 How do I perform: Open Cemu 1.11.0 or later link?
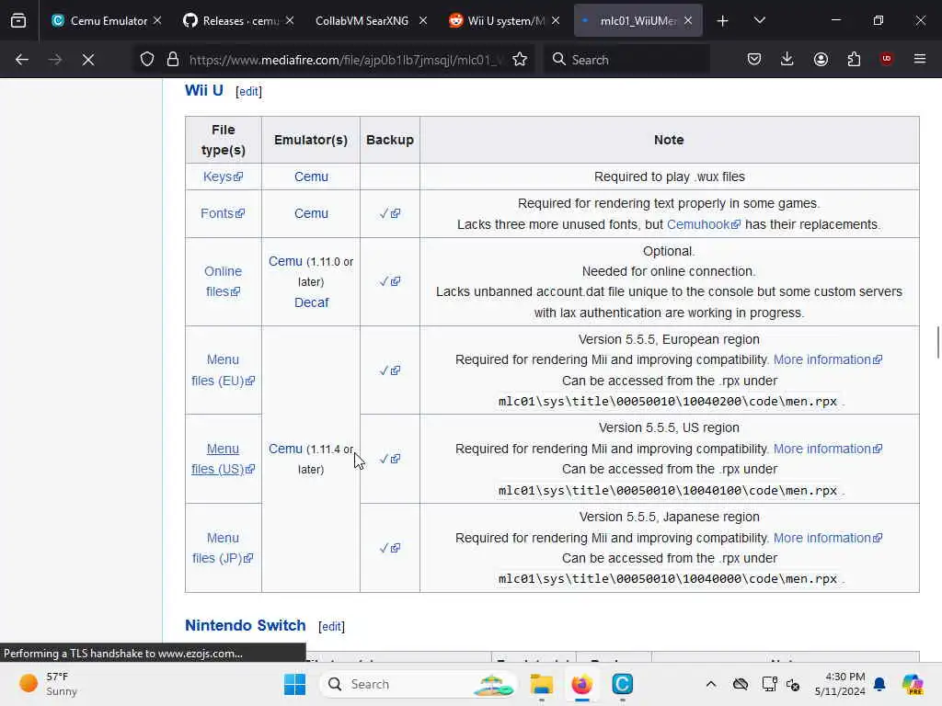coord(285,261)
